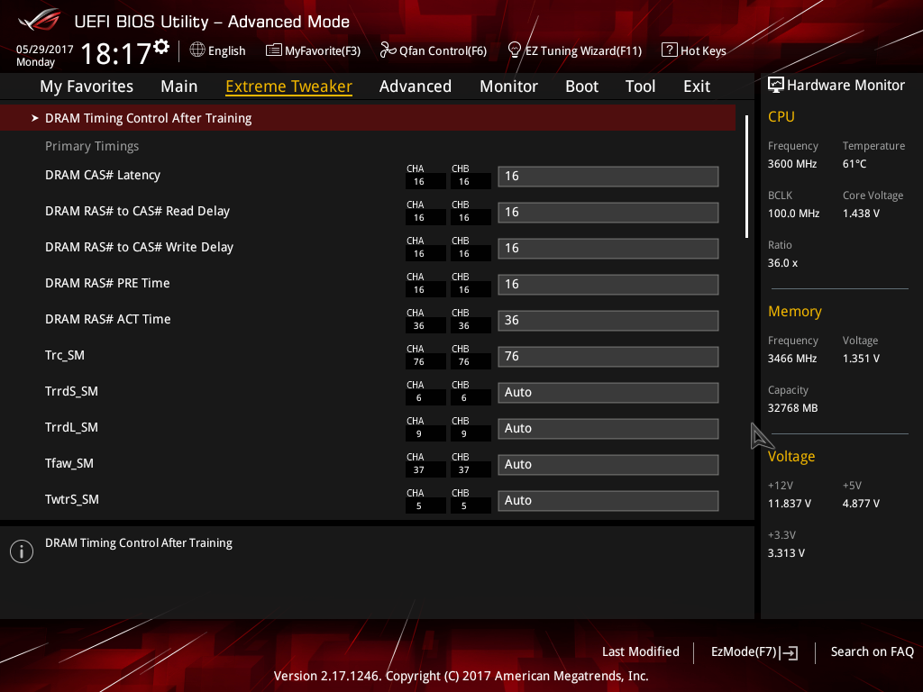This screenshot has width=923, height=692.
Task: Open the TwtrS_SM Auto field
Action: [x=608, y=500]
